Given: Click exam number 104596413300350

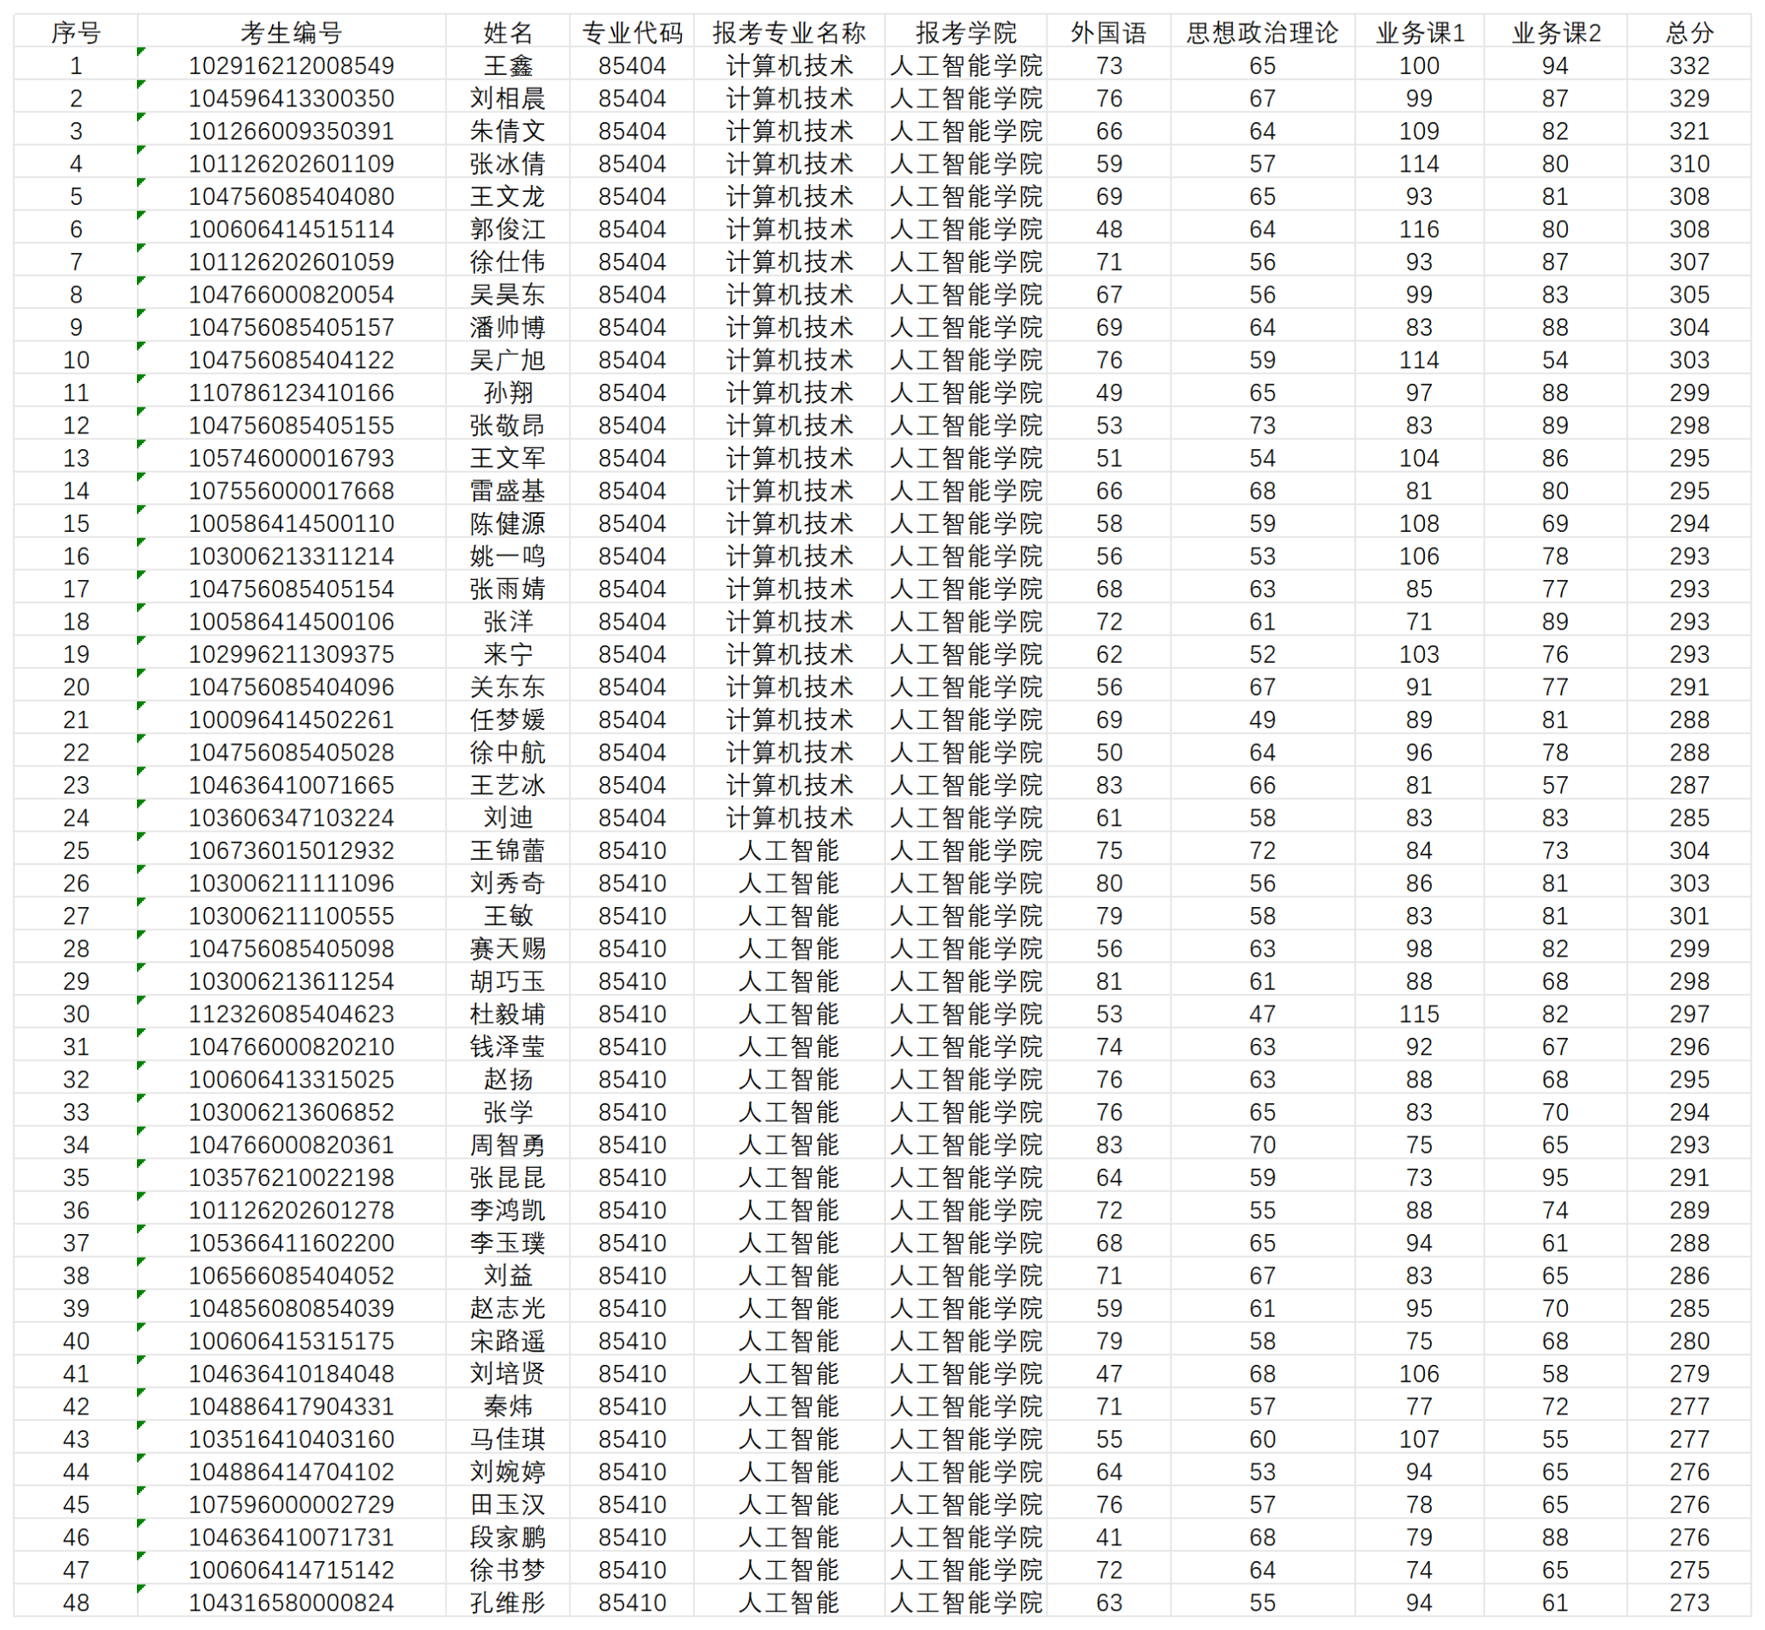Looking at the screenshot, I should point(291,98).
